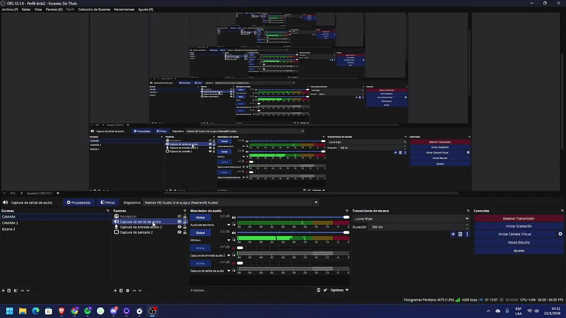Open Colección de Escenas menu
The width and height of the screenshot is (566, 318).
94,9
